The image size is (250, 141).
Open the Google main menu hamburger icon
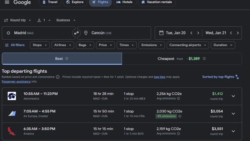click(x=7, y=2)
